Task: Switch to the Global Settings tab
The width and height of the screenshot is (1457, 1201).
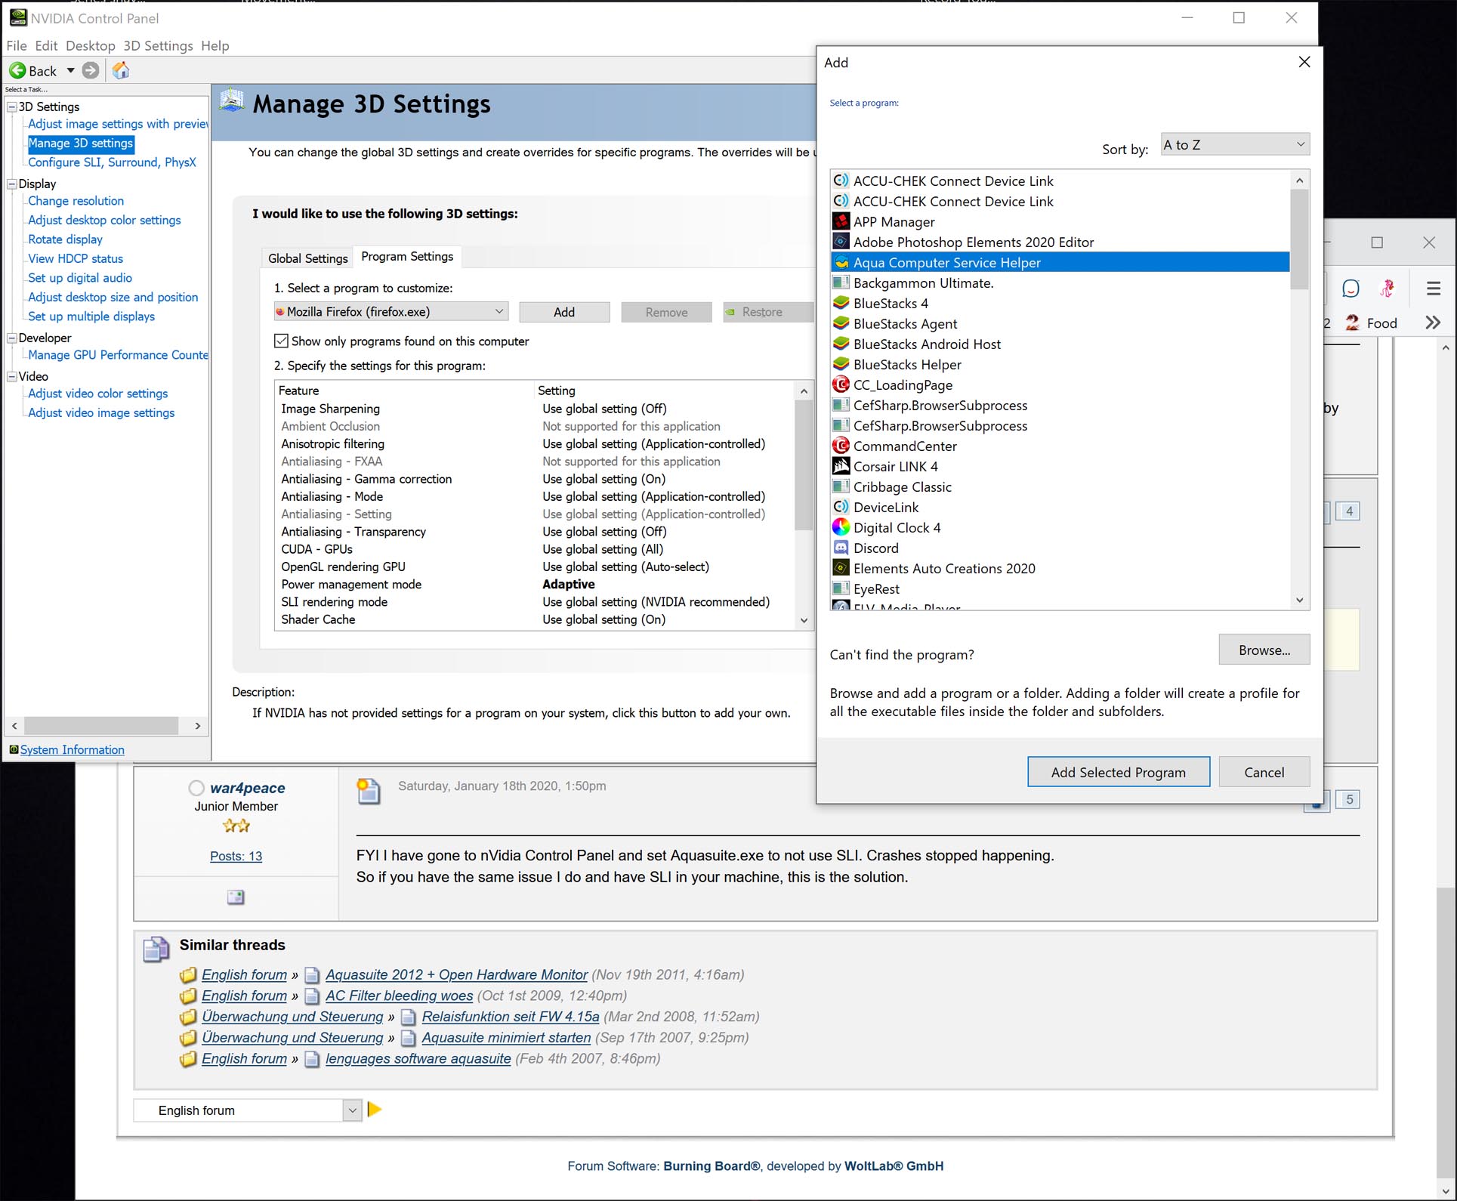Action: coord(307,258)
